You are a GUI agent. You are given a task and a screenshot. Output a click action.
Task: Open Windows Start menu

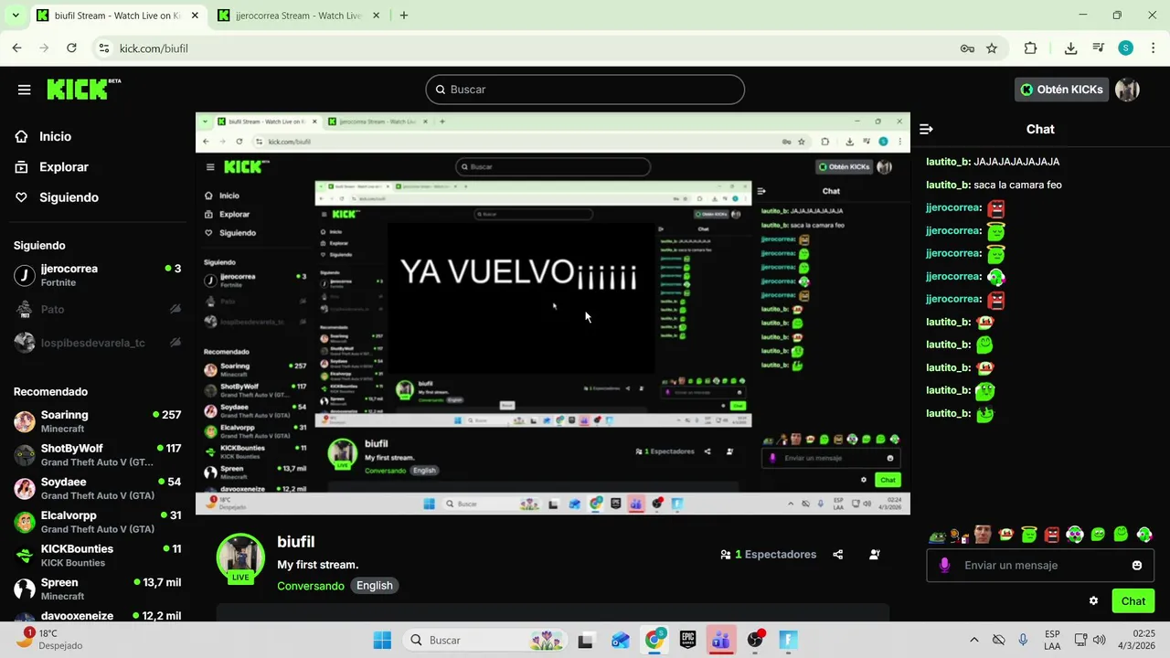pyautogui.click(x=382, y=640)
